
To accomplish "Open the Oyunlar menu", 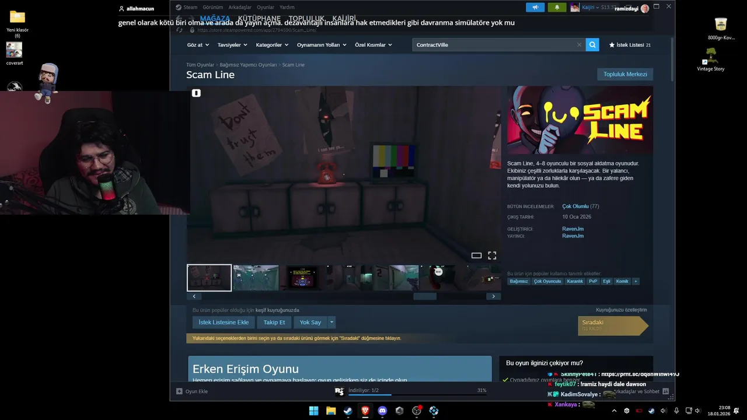I will pyautogui.click(x=266, y=8).
